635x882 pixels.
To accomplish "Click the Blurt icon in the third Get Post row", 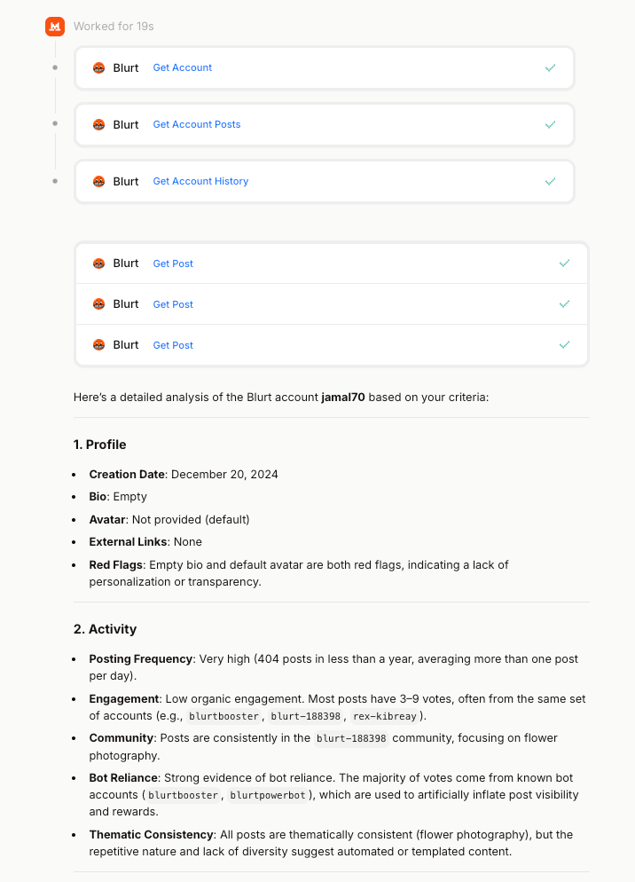I will [x=99, y=345].
